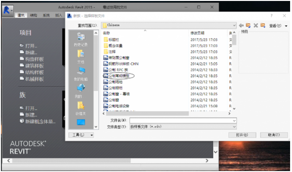Switch to the 系统 ribbon tab
Screen dimensions: 292x172
[x=46, y=15]
